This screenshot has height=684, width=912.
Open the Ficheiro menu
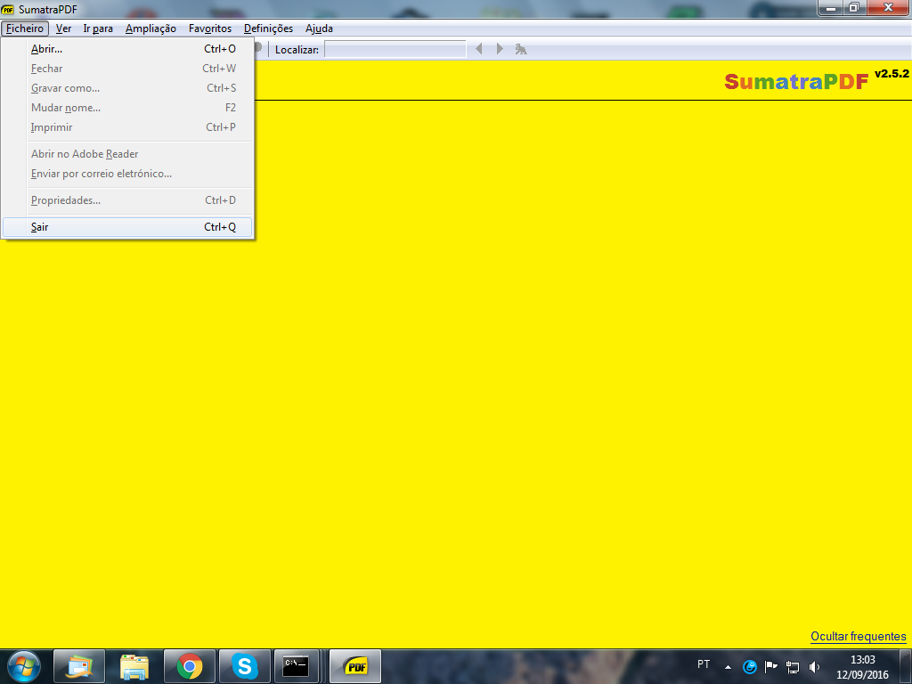(x=24, y=28)
